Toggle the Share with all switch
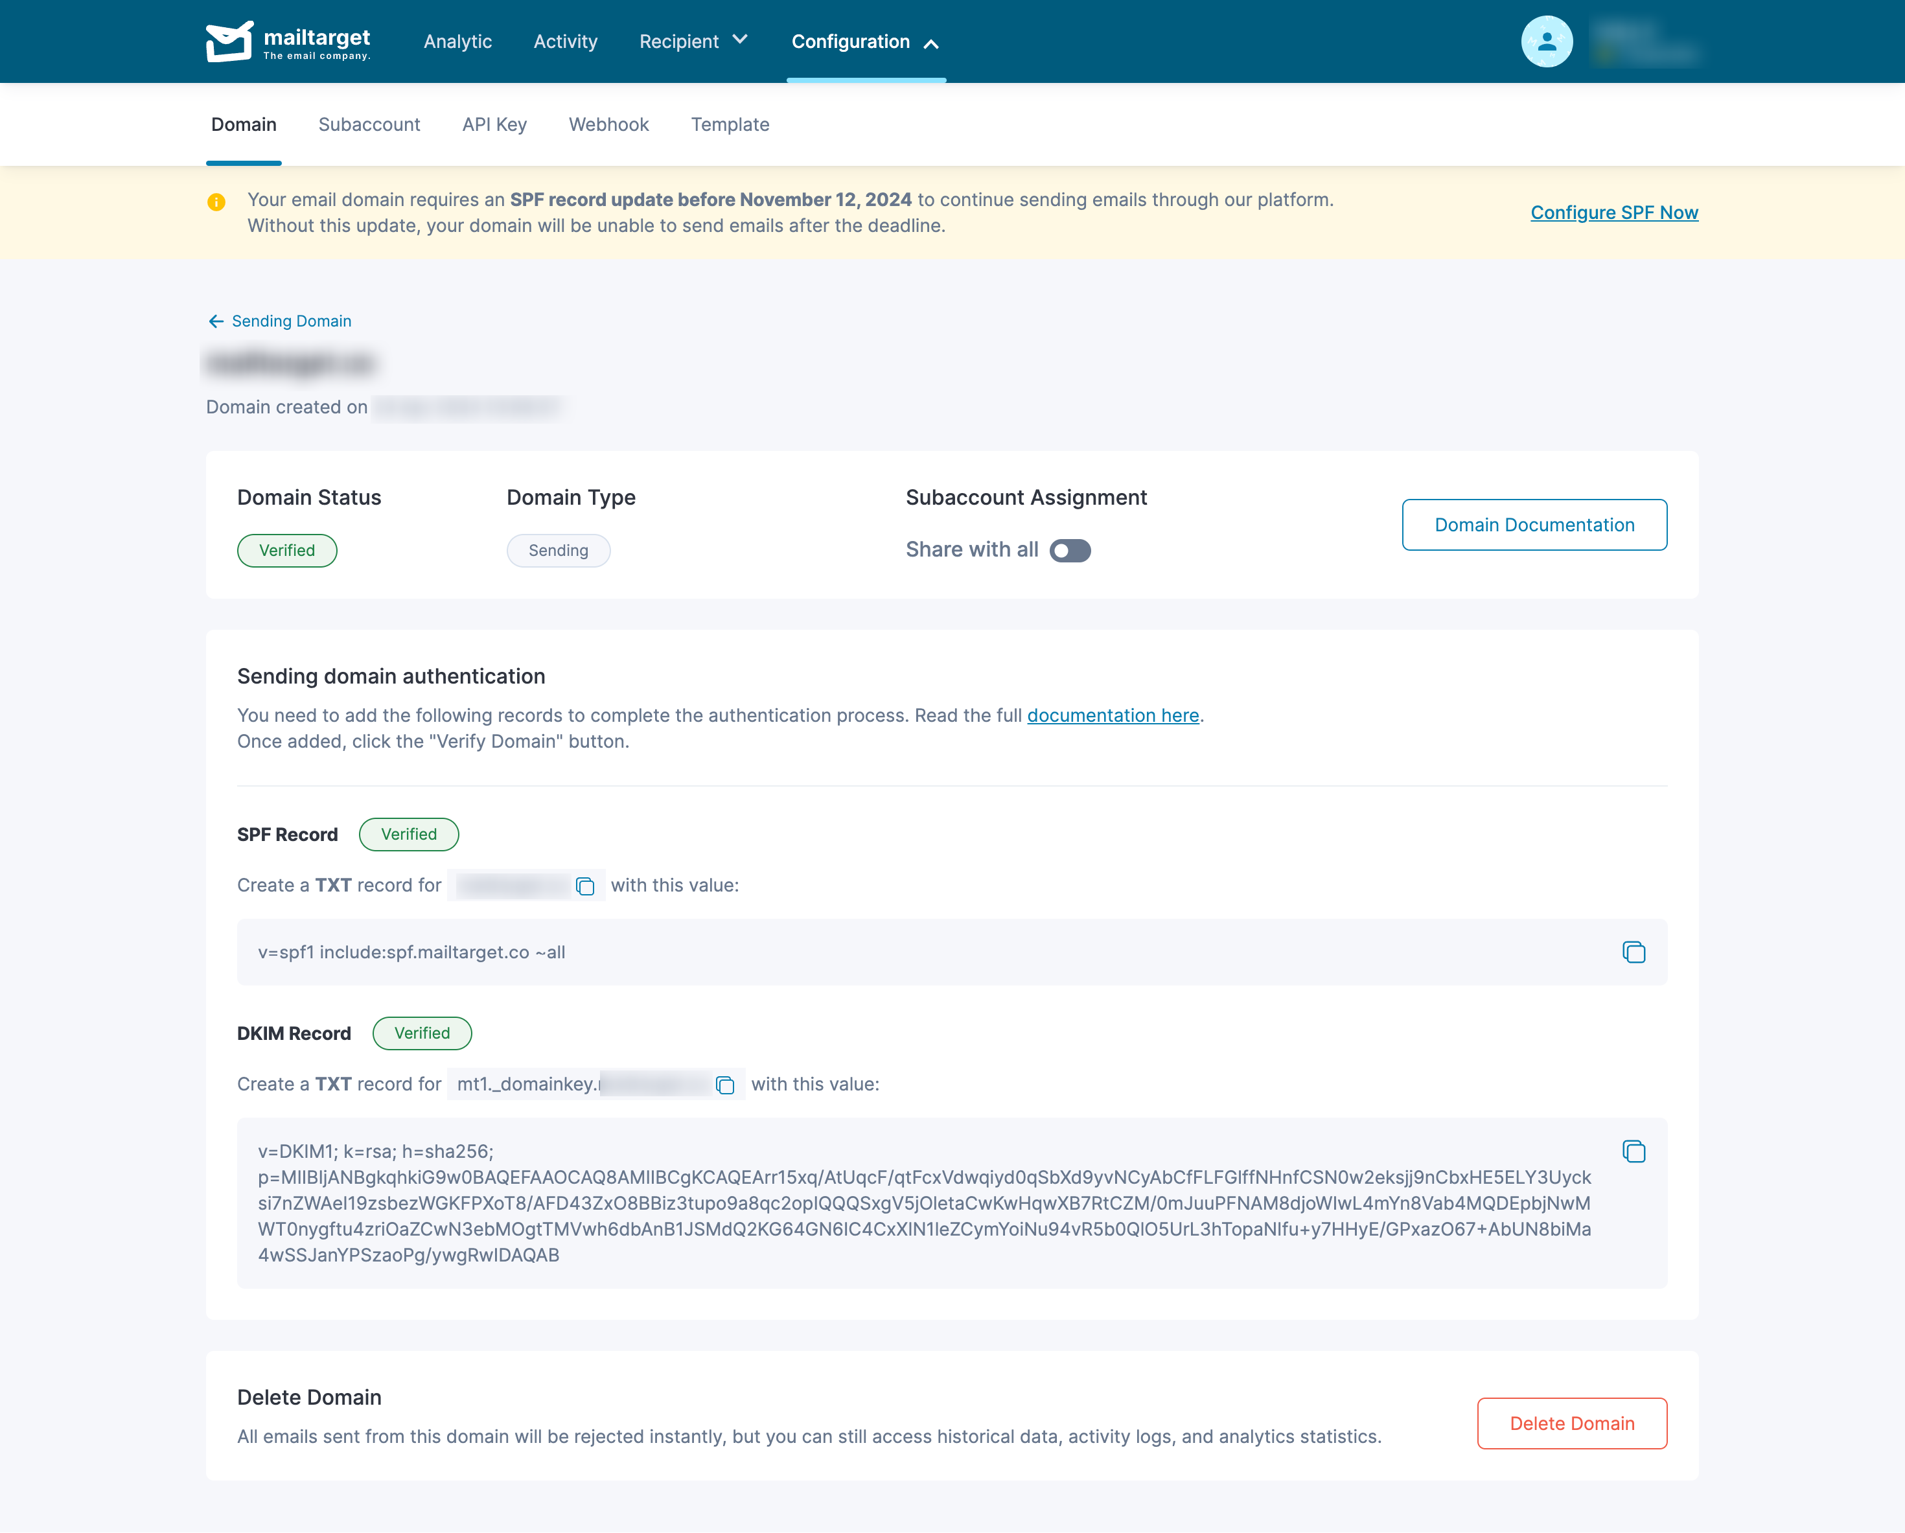Viewport: 1905px width, 1533px height. (x=1070, y=551)
